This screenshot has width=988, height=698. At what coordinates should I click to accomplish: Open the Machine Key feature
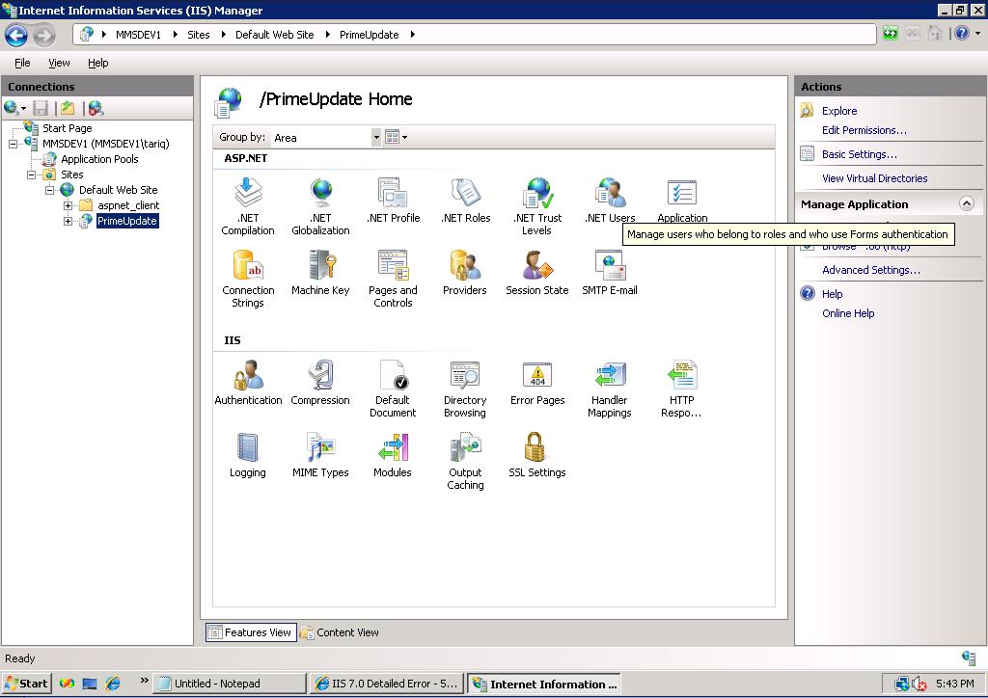320,273
